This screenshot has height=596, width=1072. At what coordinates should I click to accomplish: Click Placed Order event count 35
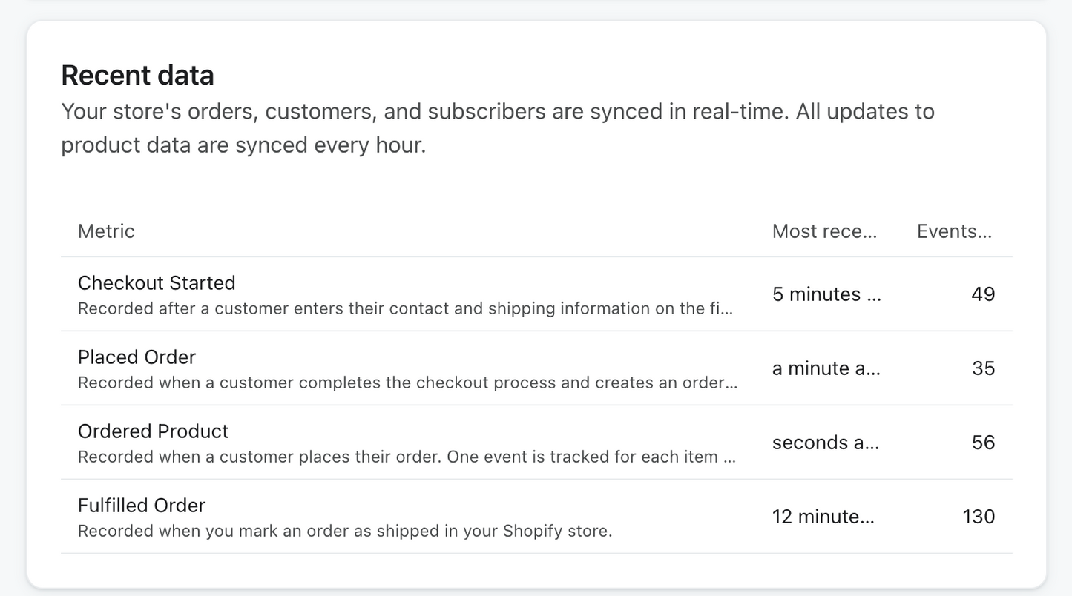(983, 368)
